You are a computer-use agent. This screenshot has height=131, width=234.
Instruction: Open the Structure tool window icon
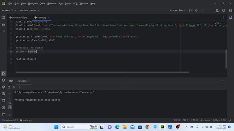3,24
